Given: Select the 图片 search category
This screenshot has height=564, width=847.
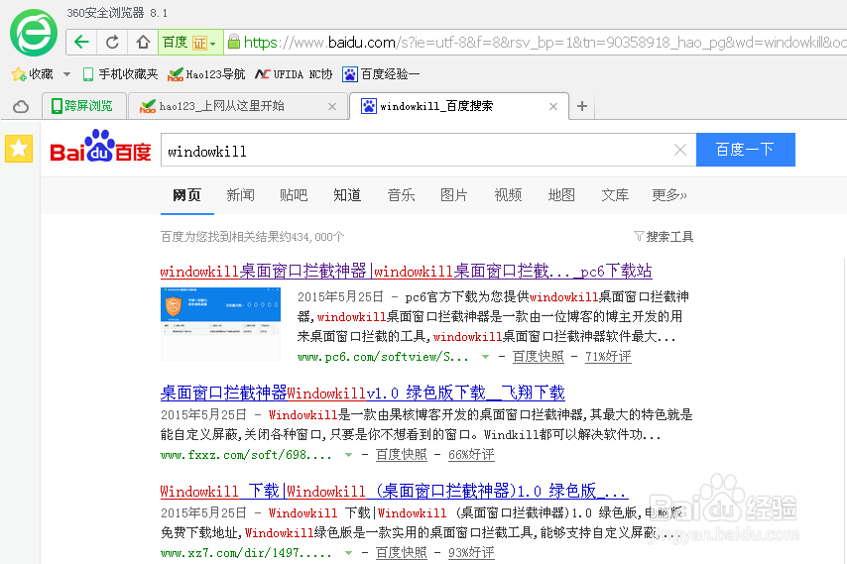Looking at the screenshot, I should 454,195.
